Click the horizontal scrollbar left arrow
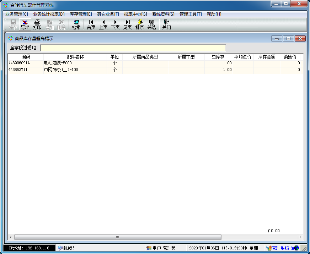The height and width of the screenshot is (254, 310). coord(11,237)
